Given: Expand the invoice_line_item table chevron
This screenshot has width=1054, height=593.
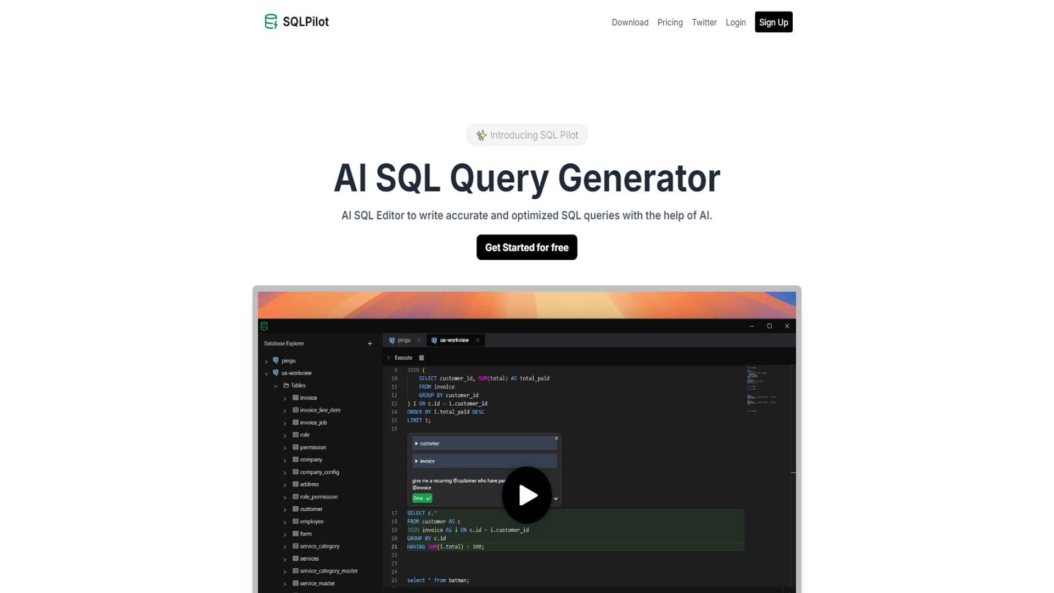Looking at the screenshot, I should pos(284,411).
